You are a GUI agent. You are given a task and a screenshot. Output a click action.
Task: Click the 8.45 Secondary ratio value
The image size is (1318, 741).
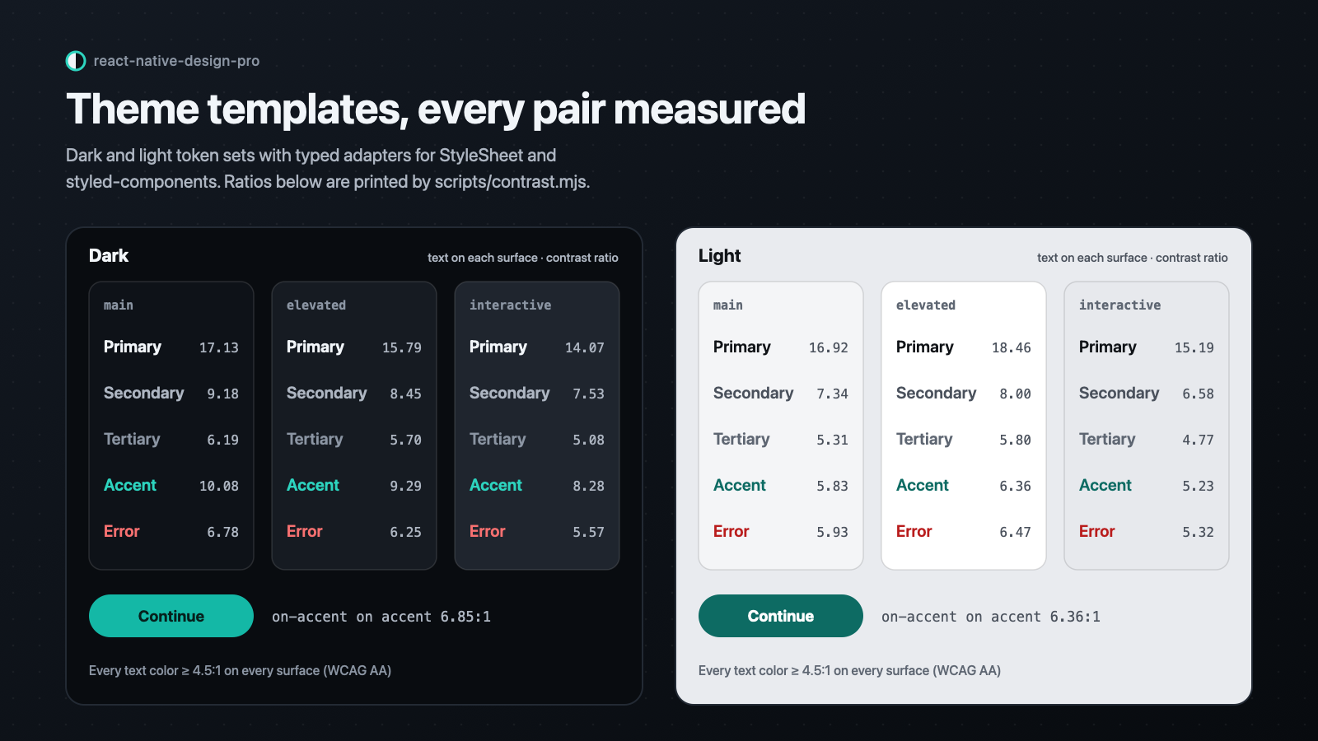406,394
